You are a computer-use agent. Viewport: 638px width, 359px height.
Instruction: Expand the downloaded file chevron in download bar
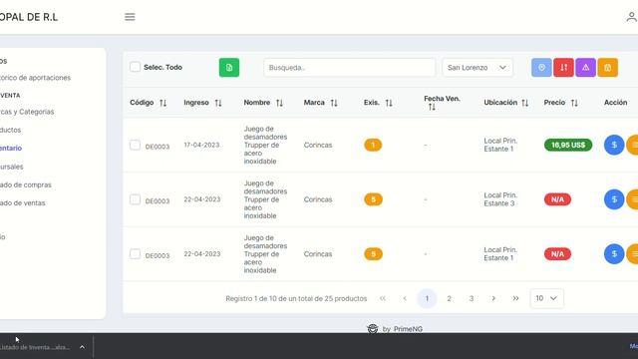point(82,347)
